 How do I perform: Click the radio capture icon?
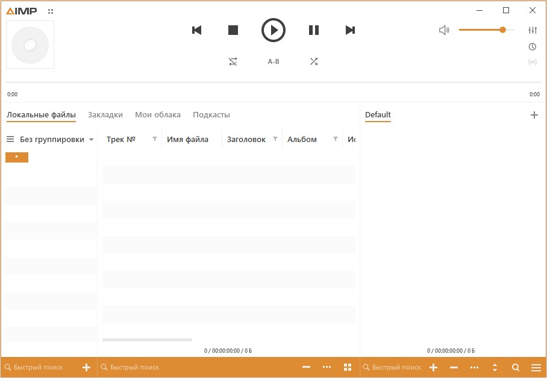click(x=533, y=62)
